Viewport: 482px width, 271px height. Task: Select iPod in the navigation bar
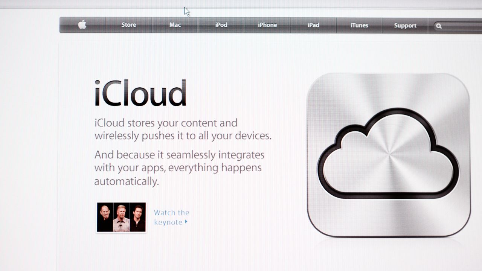(x=221, y=25)
